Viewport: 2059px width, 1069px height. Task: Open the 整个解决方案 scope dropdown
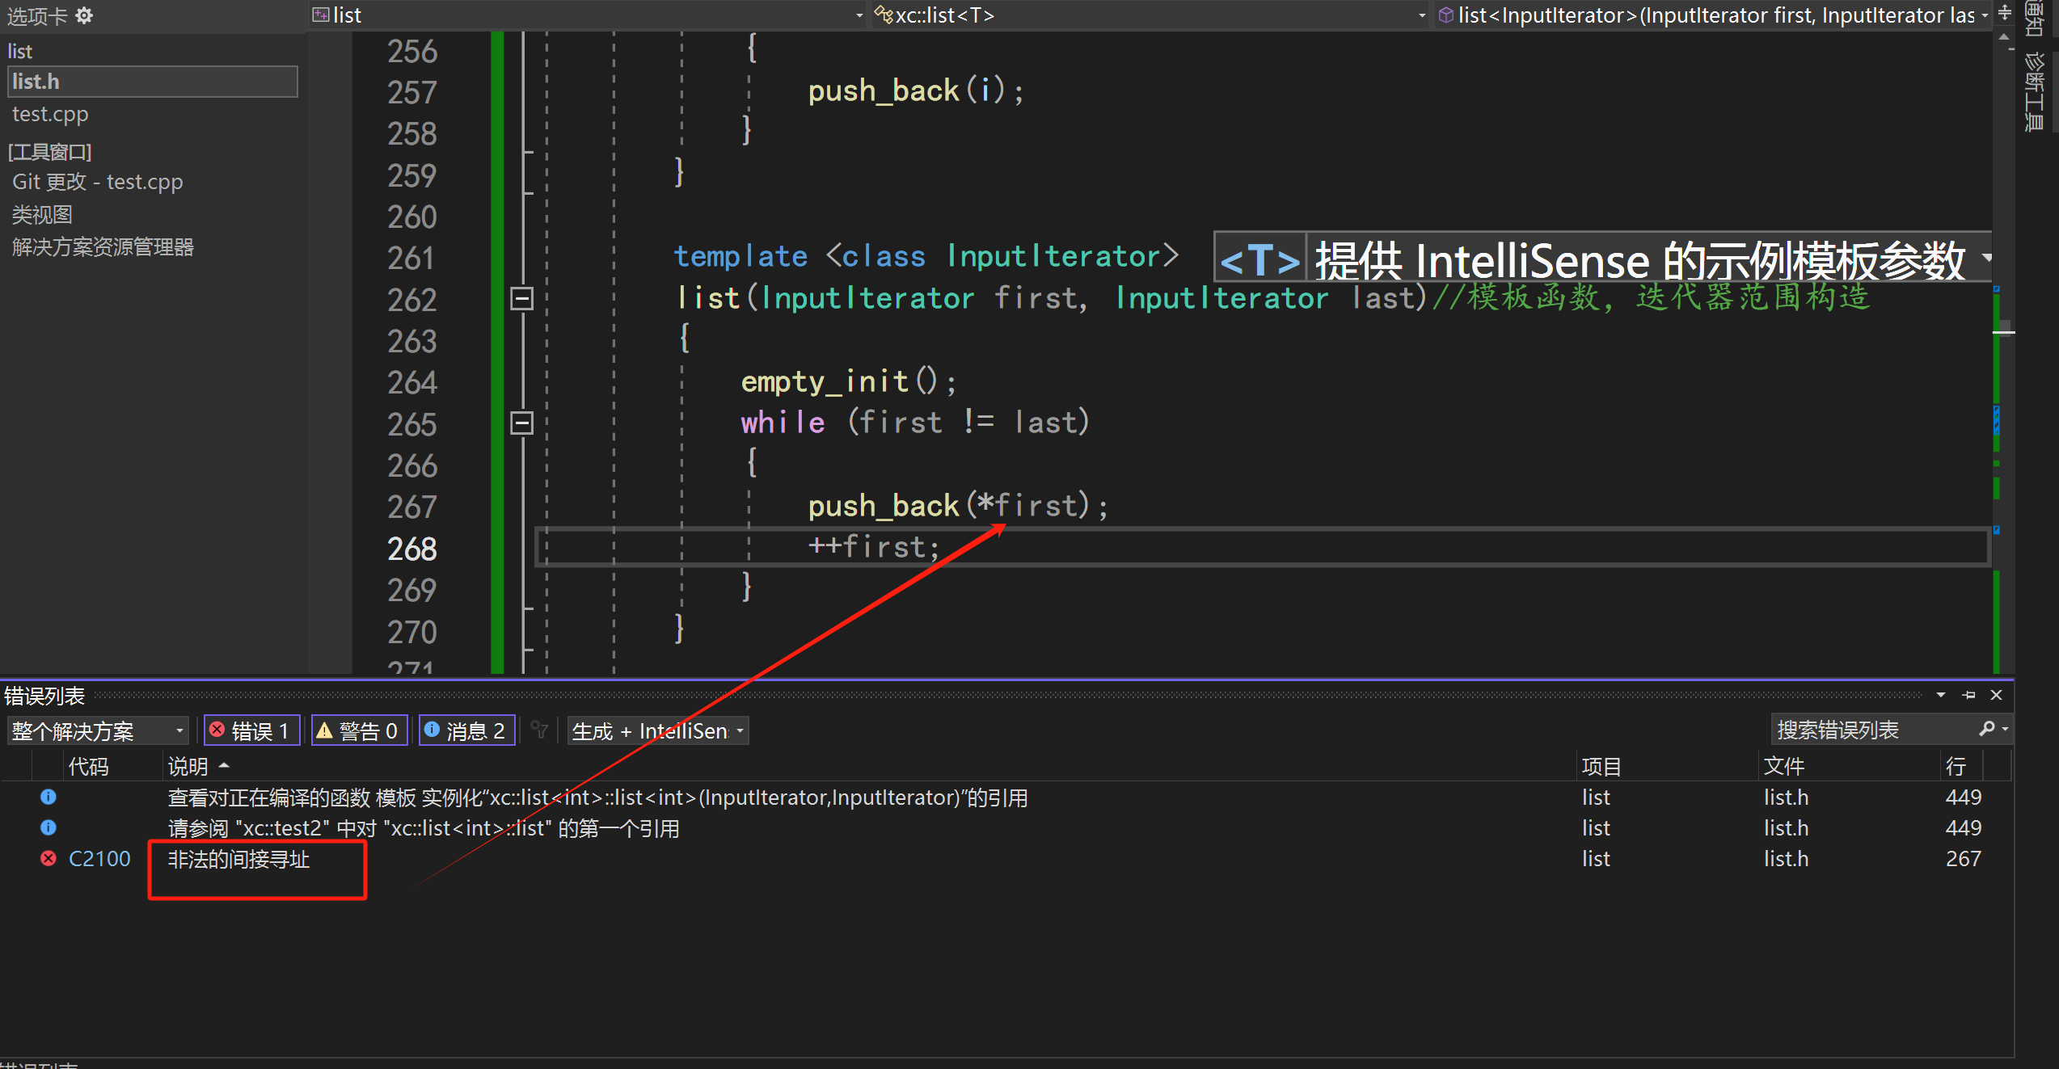(97, 730)
